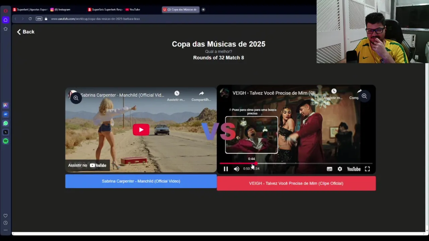Image resolution: width=429 pixels, height=241 pixels.
Task: Vote for VEIGH - Talvez Você Precise de Mim
Action: point(296,183)
